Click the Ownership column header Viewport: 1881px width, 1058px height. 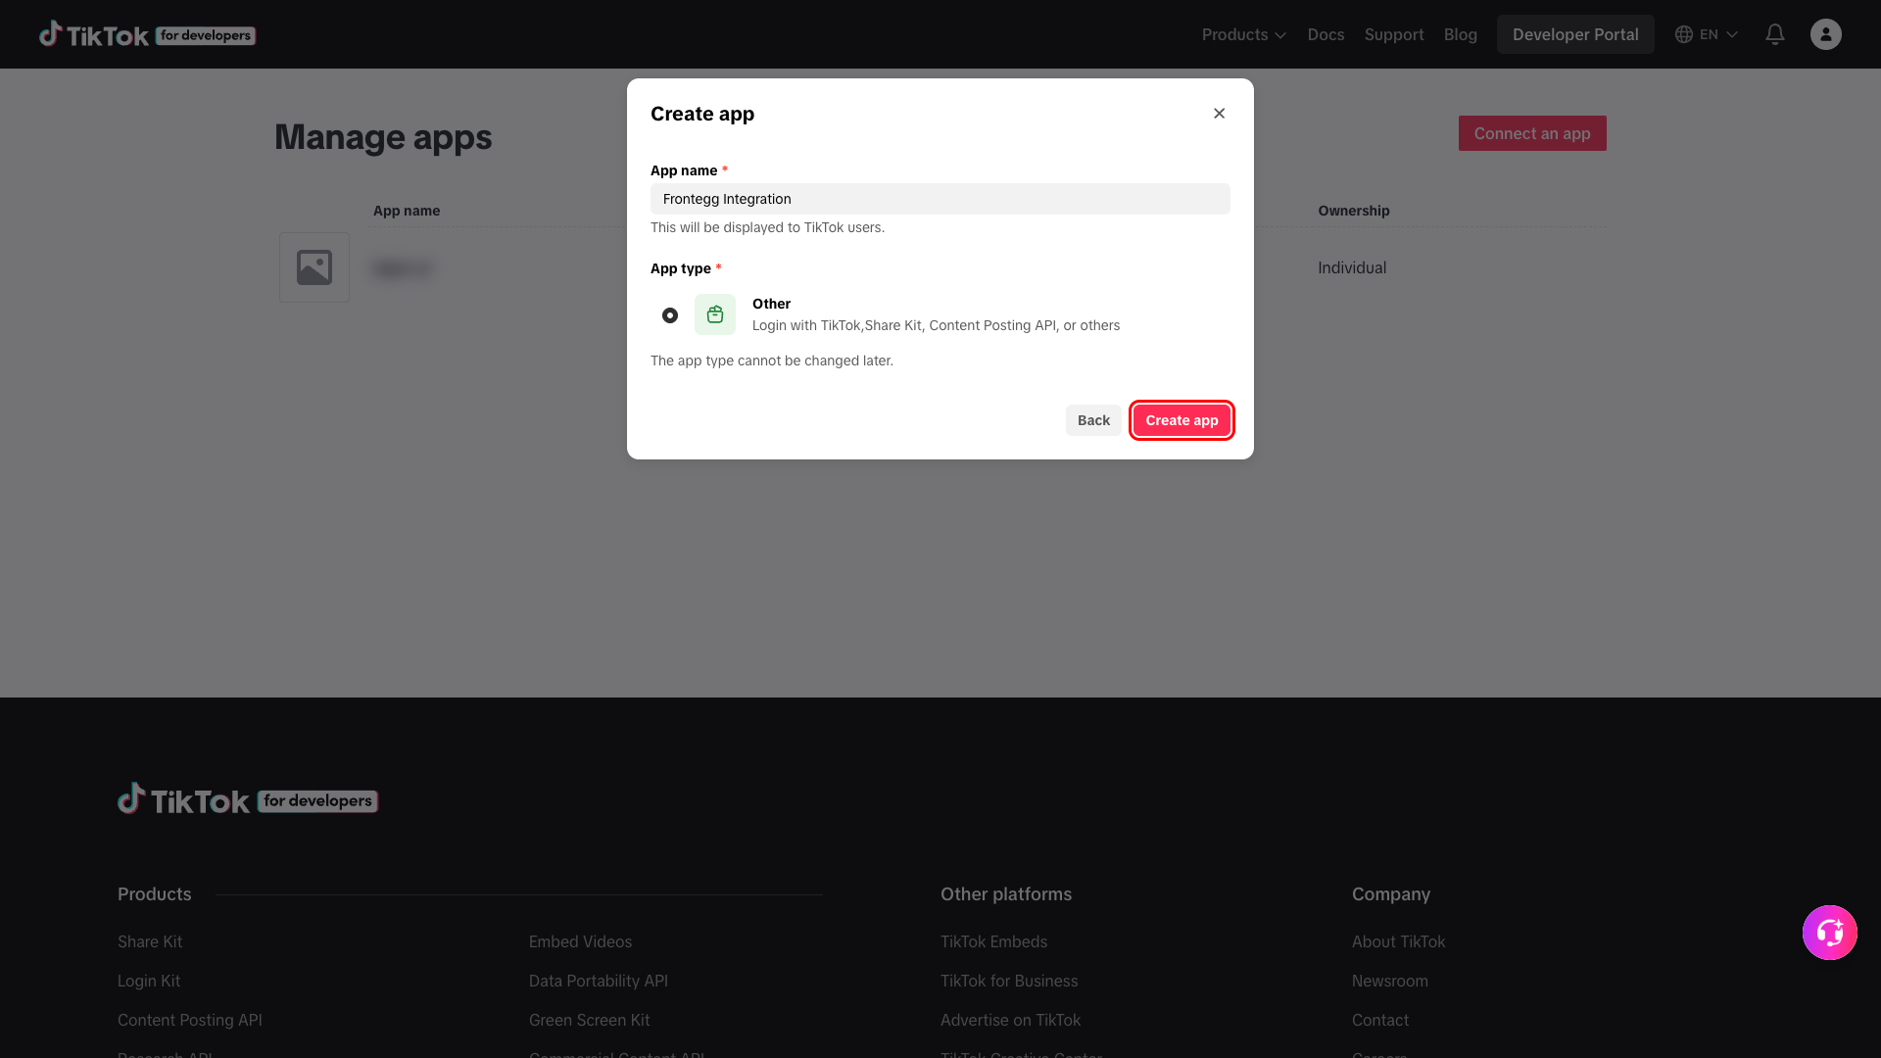click(x=1353, y=211)
